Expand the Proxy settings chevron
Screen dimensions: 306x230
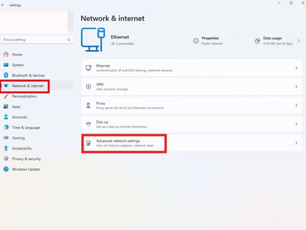coord(296,105)
